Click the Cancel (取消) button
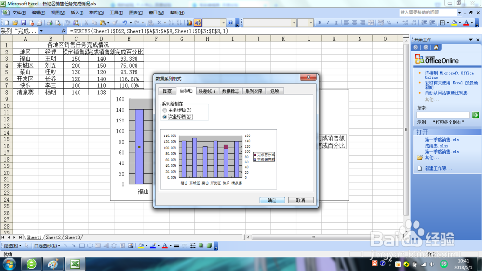Screen dimensions: 482x271 pos(301,200)
